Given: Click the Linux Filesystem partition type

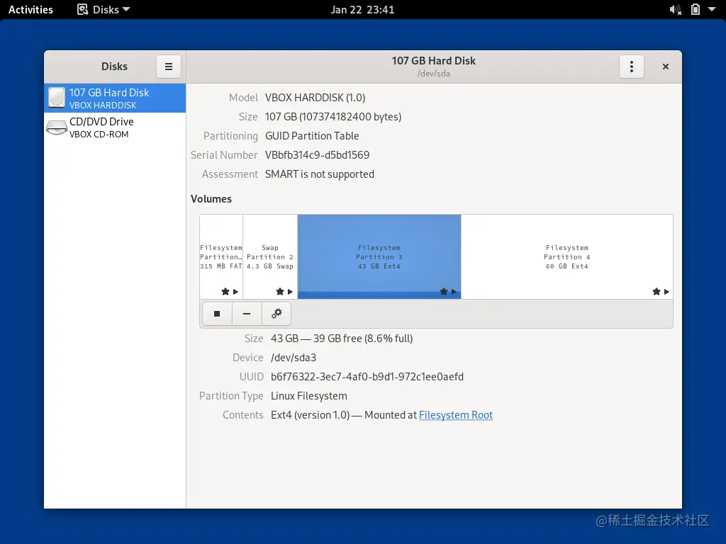Looking at the screenshot, I should pyautogui.click(x=309, y=396).
